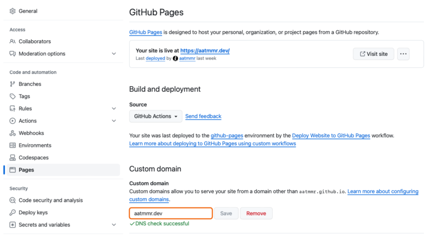
Task: Click the Secrets and variables asterisk icon
Action: tap(13, 225)
